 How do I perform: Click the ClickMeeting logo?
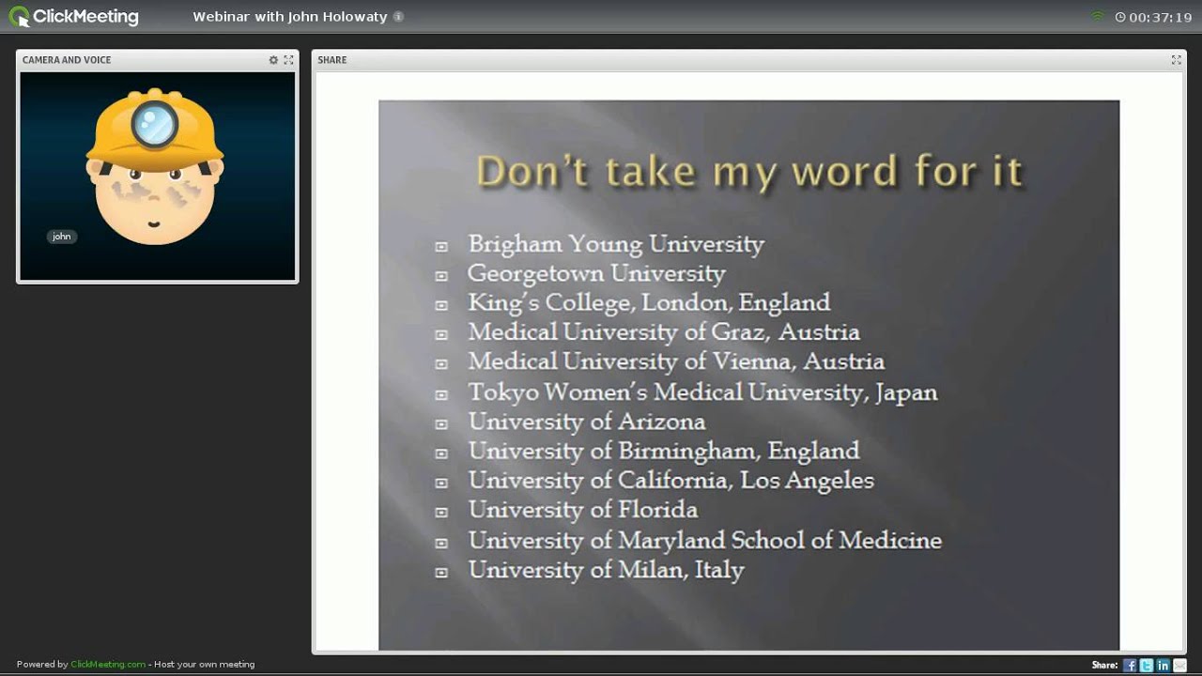(x=73, y=17)
